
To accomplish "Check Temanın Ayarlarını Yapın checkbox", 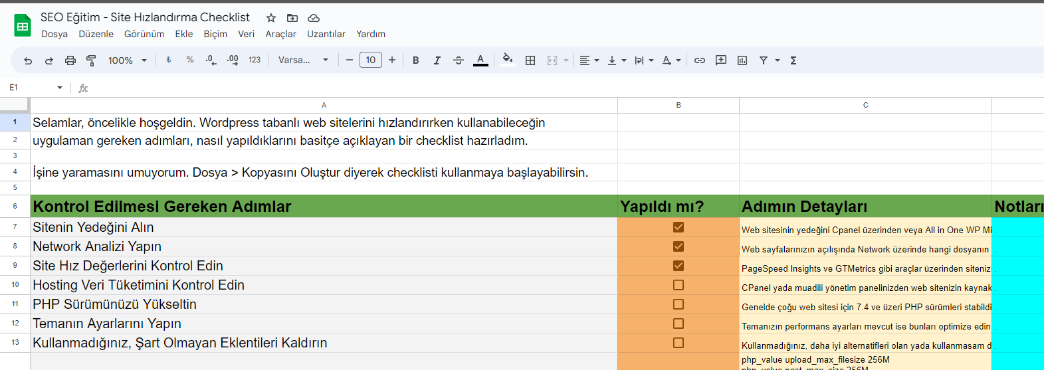I will tap(679, 324).
